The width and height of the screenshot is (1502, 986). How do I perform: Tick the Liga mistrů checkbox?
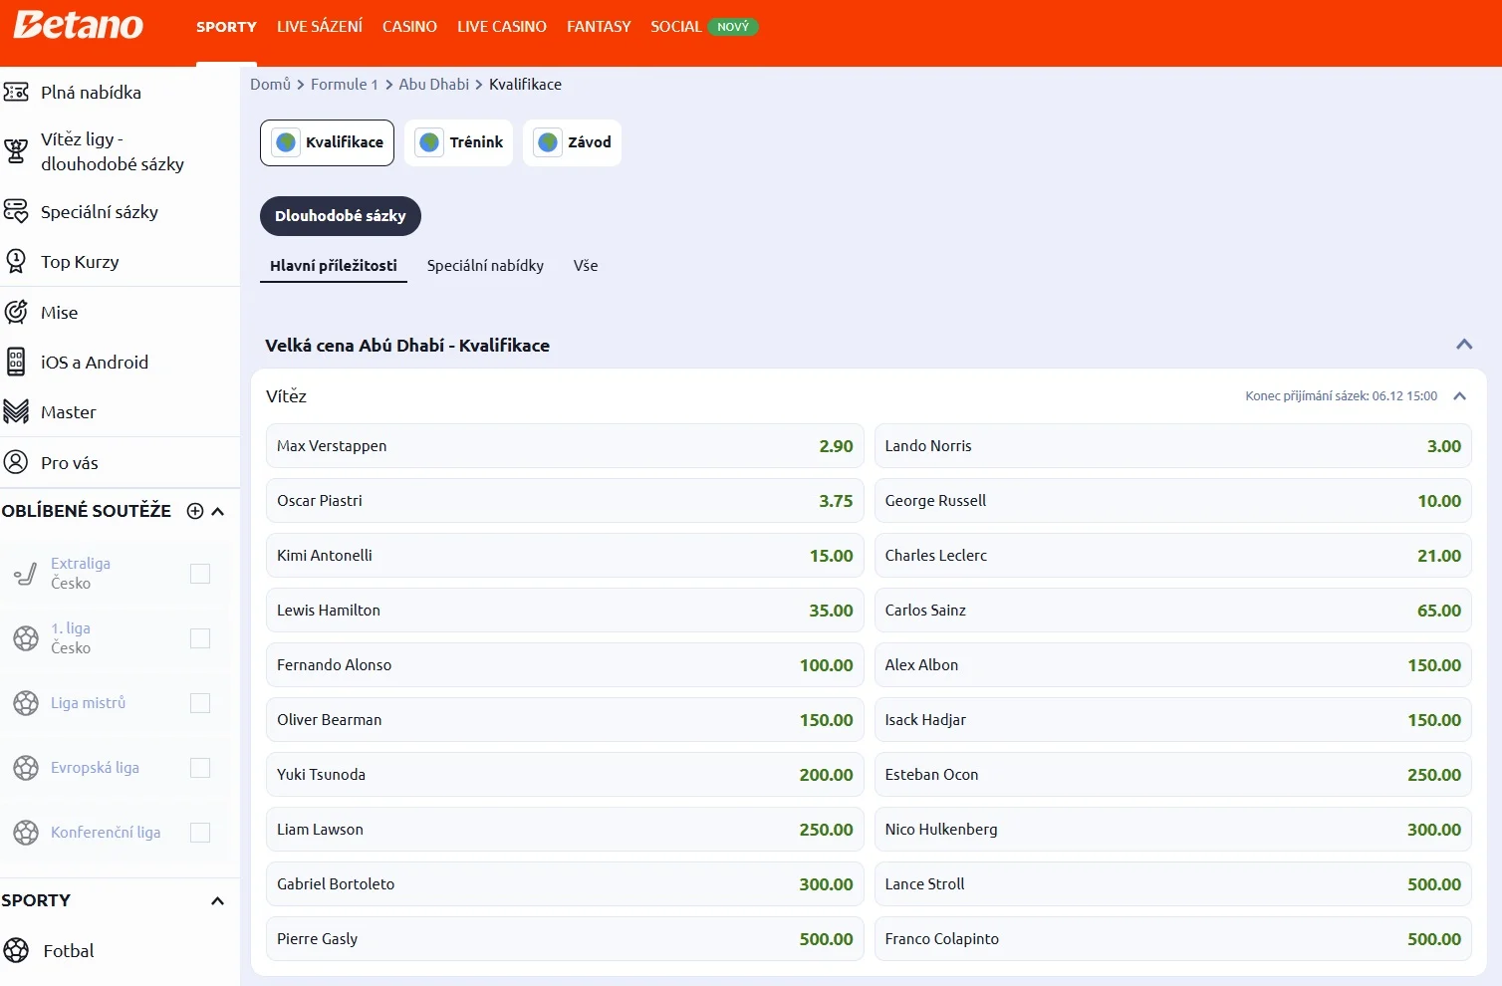pyautogui.click(x=200, y=703)
